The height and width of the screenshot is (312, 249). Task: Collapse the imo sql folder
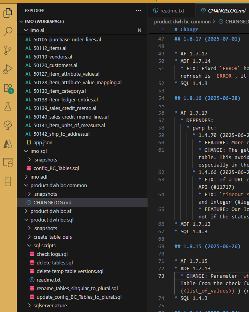(x=26, y=151)
